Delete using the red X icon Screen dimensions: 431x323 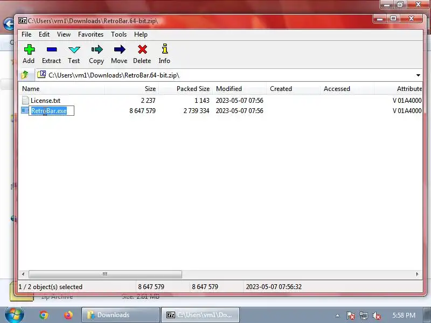142,50
